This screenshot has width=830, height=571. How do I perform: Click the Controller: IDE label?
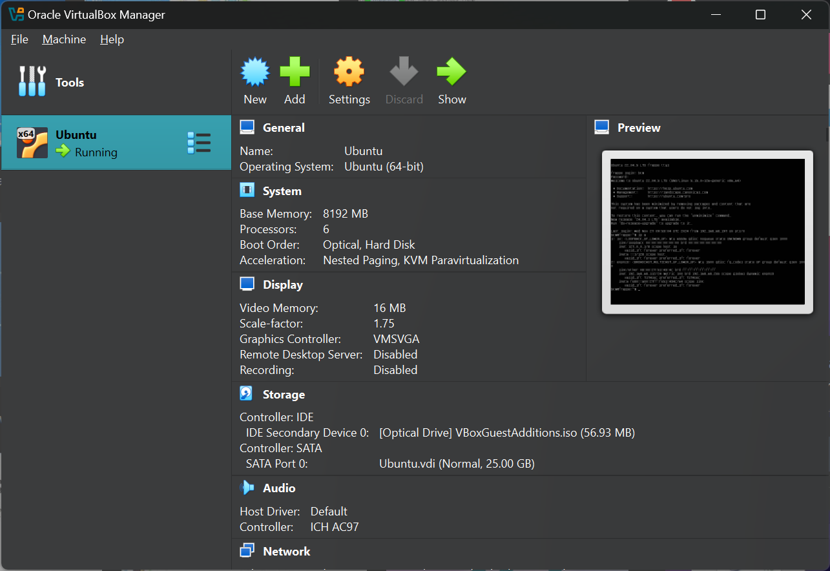tap(276, 417)
